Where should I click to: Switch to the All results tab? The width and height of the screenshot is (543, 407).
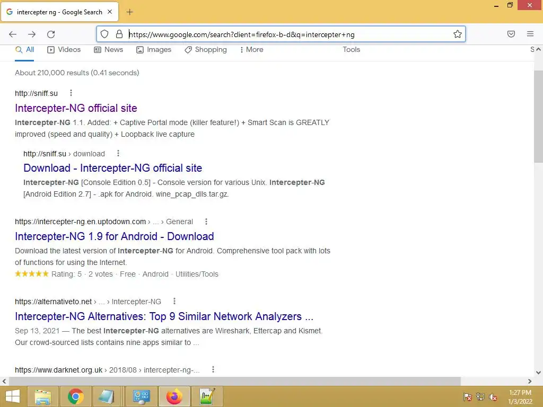tap(24, 50)
